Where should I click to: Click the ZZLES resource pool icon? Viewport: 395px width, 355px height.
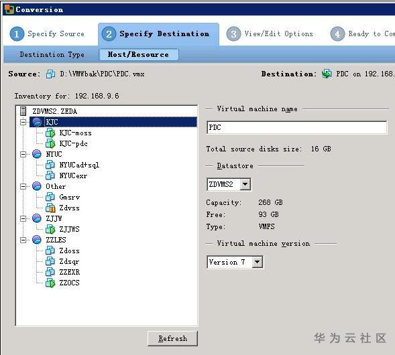[x=37, y=240]
